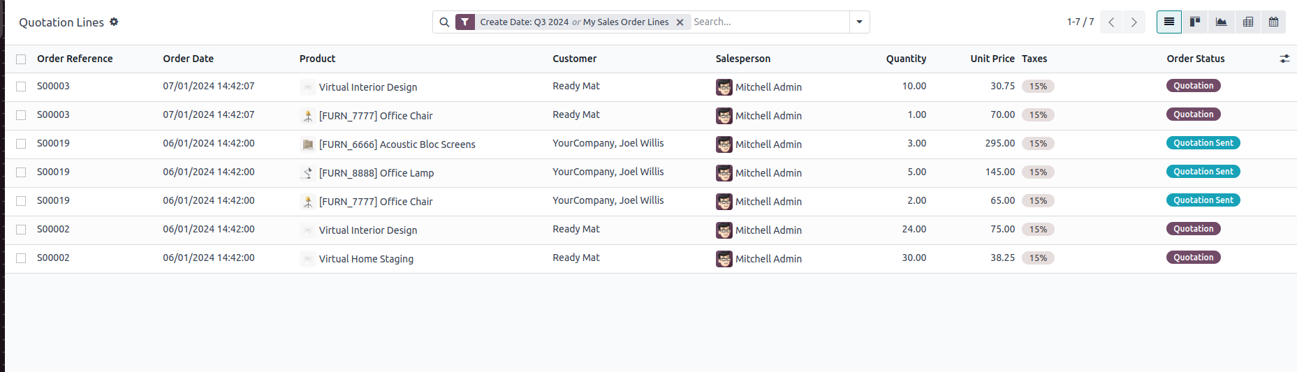Image resolution: width=1297 pixels, height=372 pixels.
Task: Open optional columns adjust icon
Action: [x=1284, y=59]
